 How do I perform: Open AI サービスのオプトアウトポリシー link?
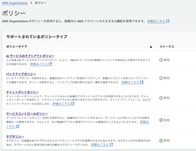point(30,56)
